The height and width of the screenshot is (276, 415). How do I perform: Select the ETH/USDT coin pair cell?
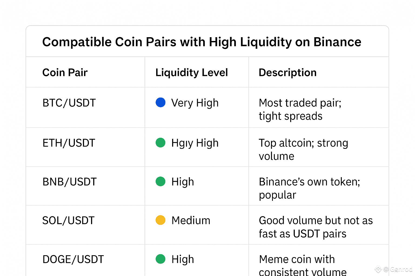[69, 143]
